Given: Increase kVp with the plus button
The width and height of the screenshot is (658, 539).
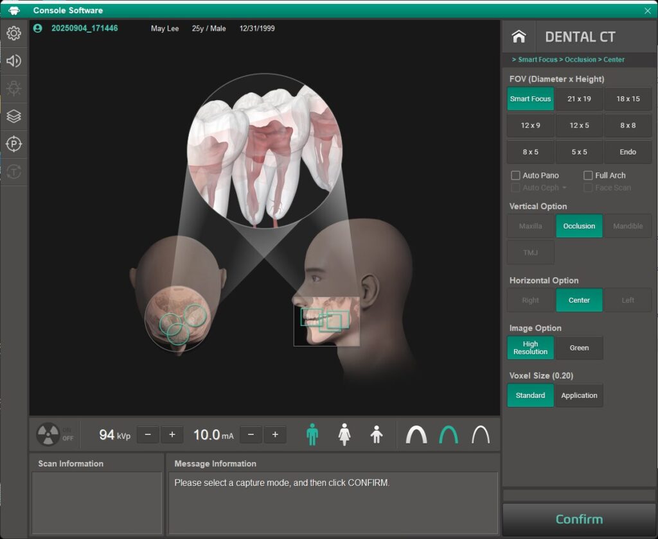Looking at the screenshot, I should [172, 434].
